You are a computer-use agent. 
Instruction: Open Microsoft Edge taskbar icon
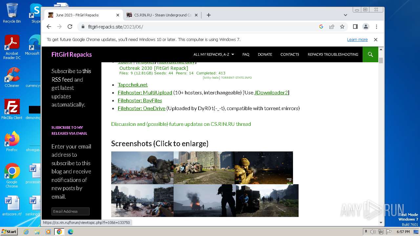71,232
